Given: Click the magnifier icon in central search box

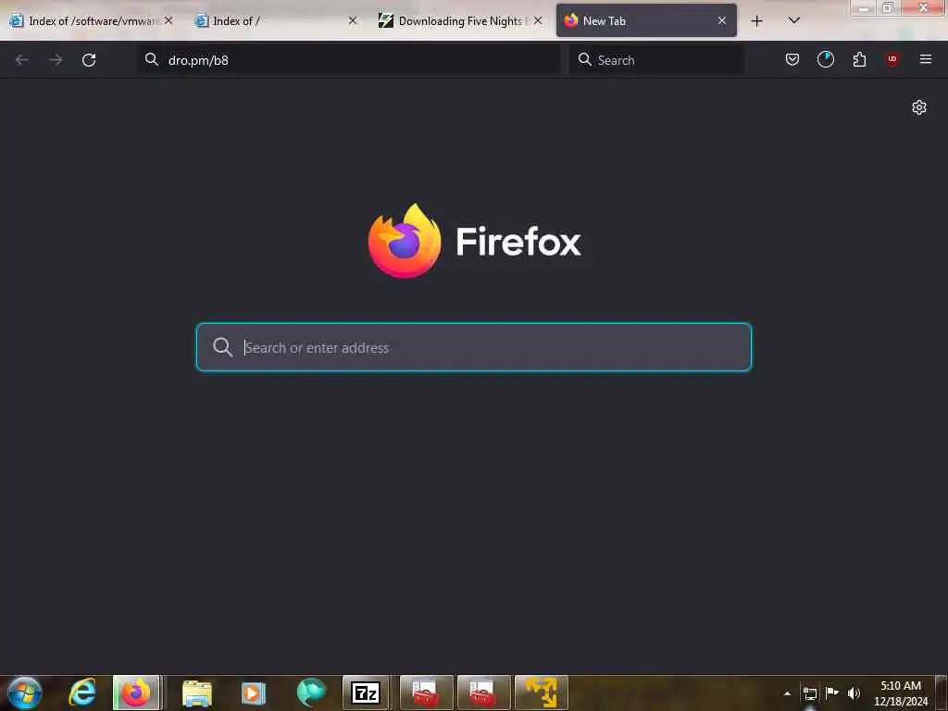Looking at the screenshot, I should (222, 347).
